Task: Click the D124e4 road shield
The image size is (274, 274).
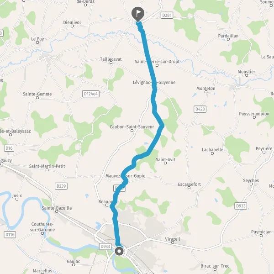Action: pos(91,94)
